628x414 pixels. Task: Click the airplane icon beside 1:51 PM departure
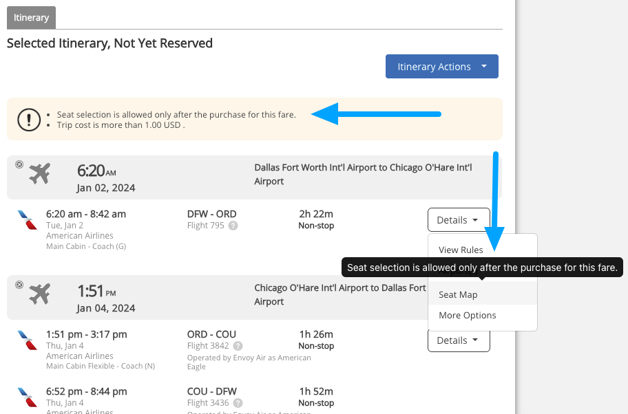[40, 294]
